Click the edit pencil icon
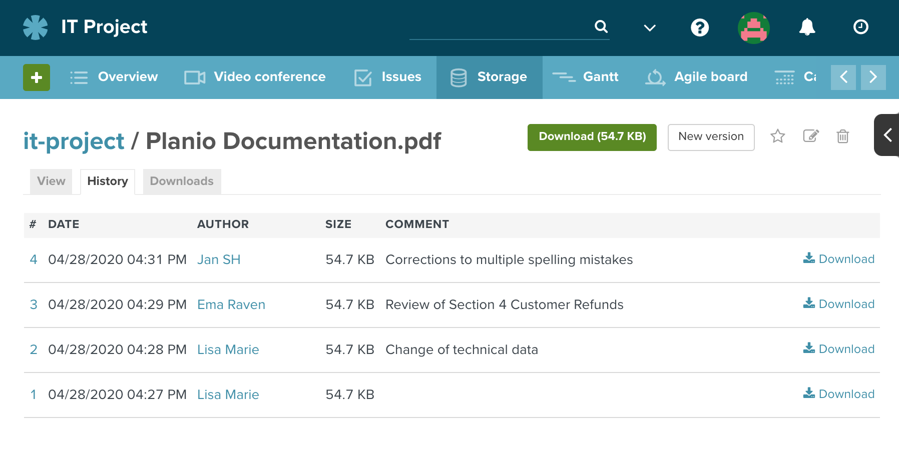 click(x=810, y=136)
